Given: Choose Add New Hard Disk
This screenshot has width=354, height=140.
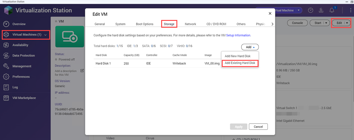Looking at the screenshot, I should pyautogui.click(x=238, y=56).
